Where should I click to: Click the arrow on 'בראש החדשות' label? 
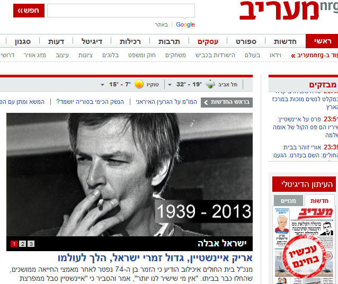point(206,102)
